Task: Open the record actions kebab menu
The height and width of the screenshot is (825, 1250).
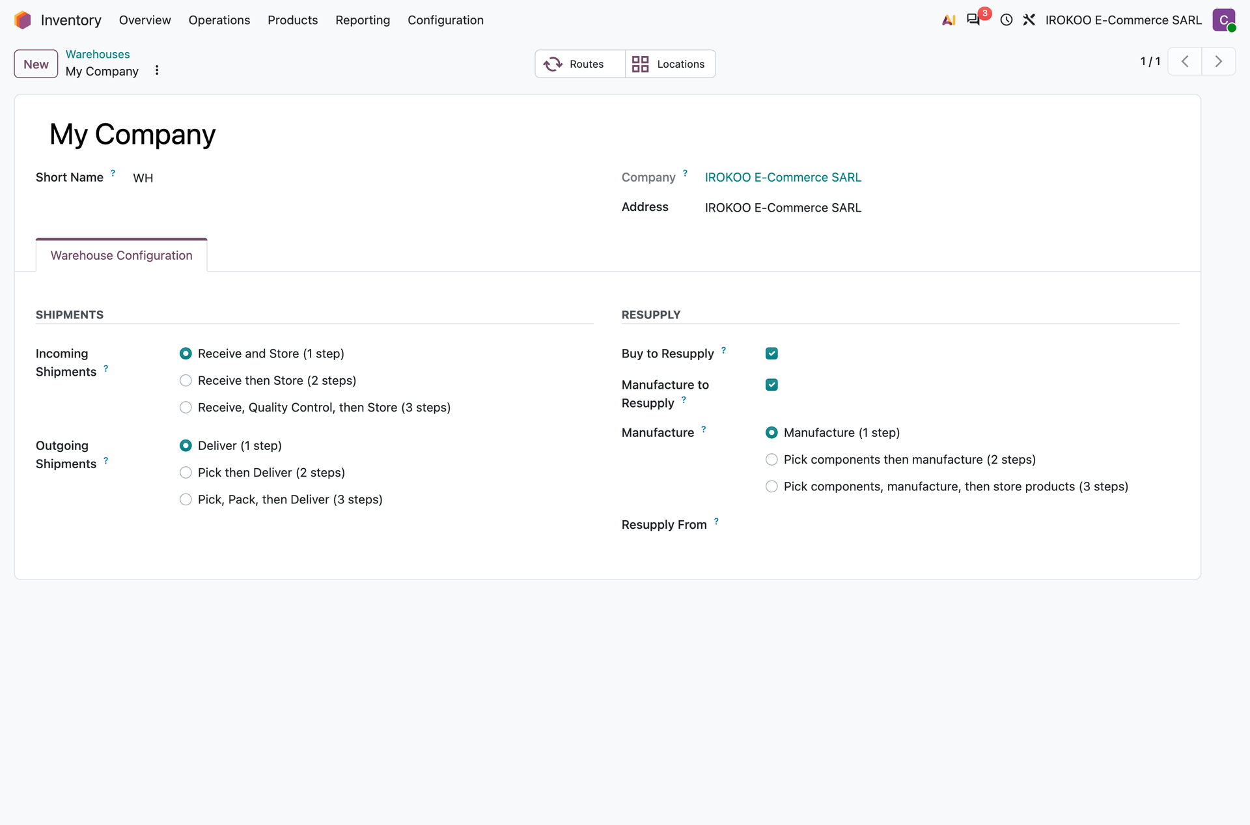Action: pyautogui.click(x=157, y=70)
